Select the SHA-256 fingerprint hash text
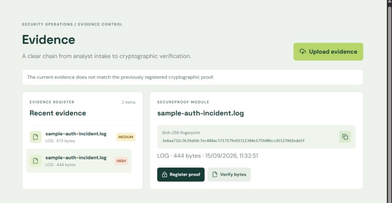This screenshot has height=203, width=392. pos(233,141)
